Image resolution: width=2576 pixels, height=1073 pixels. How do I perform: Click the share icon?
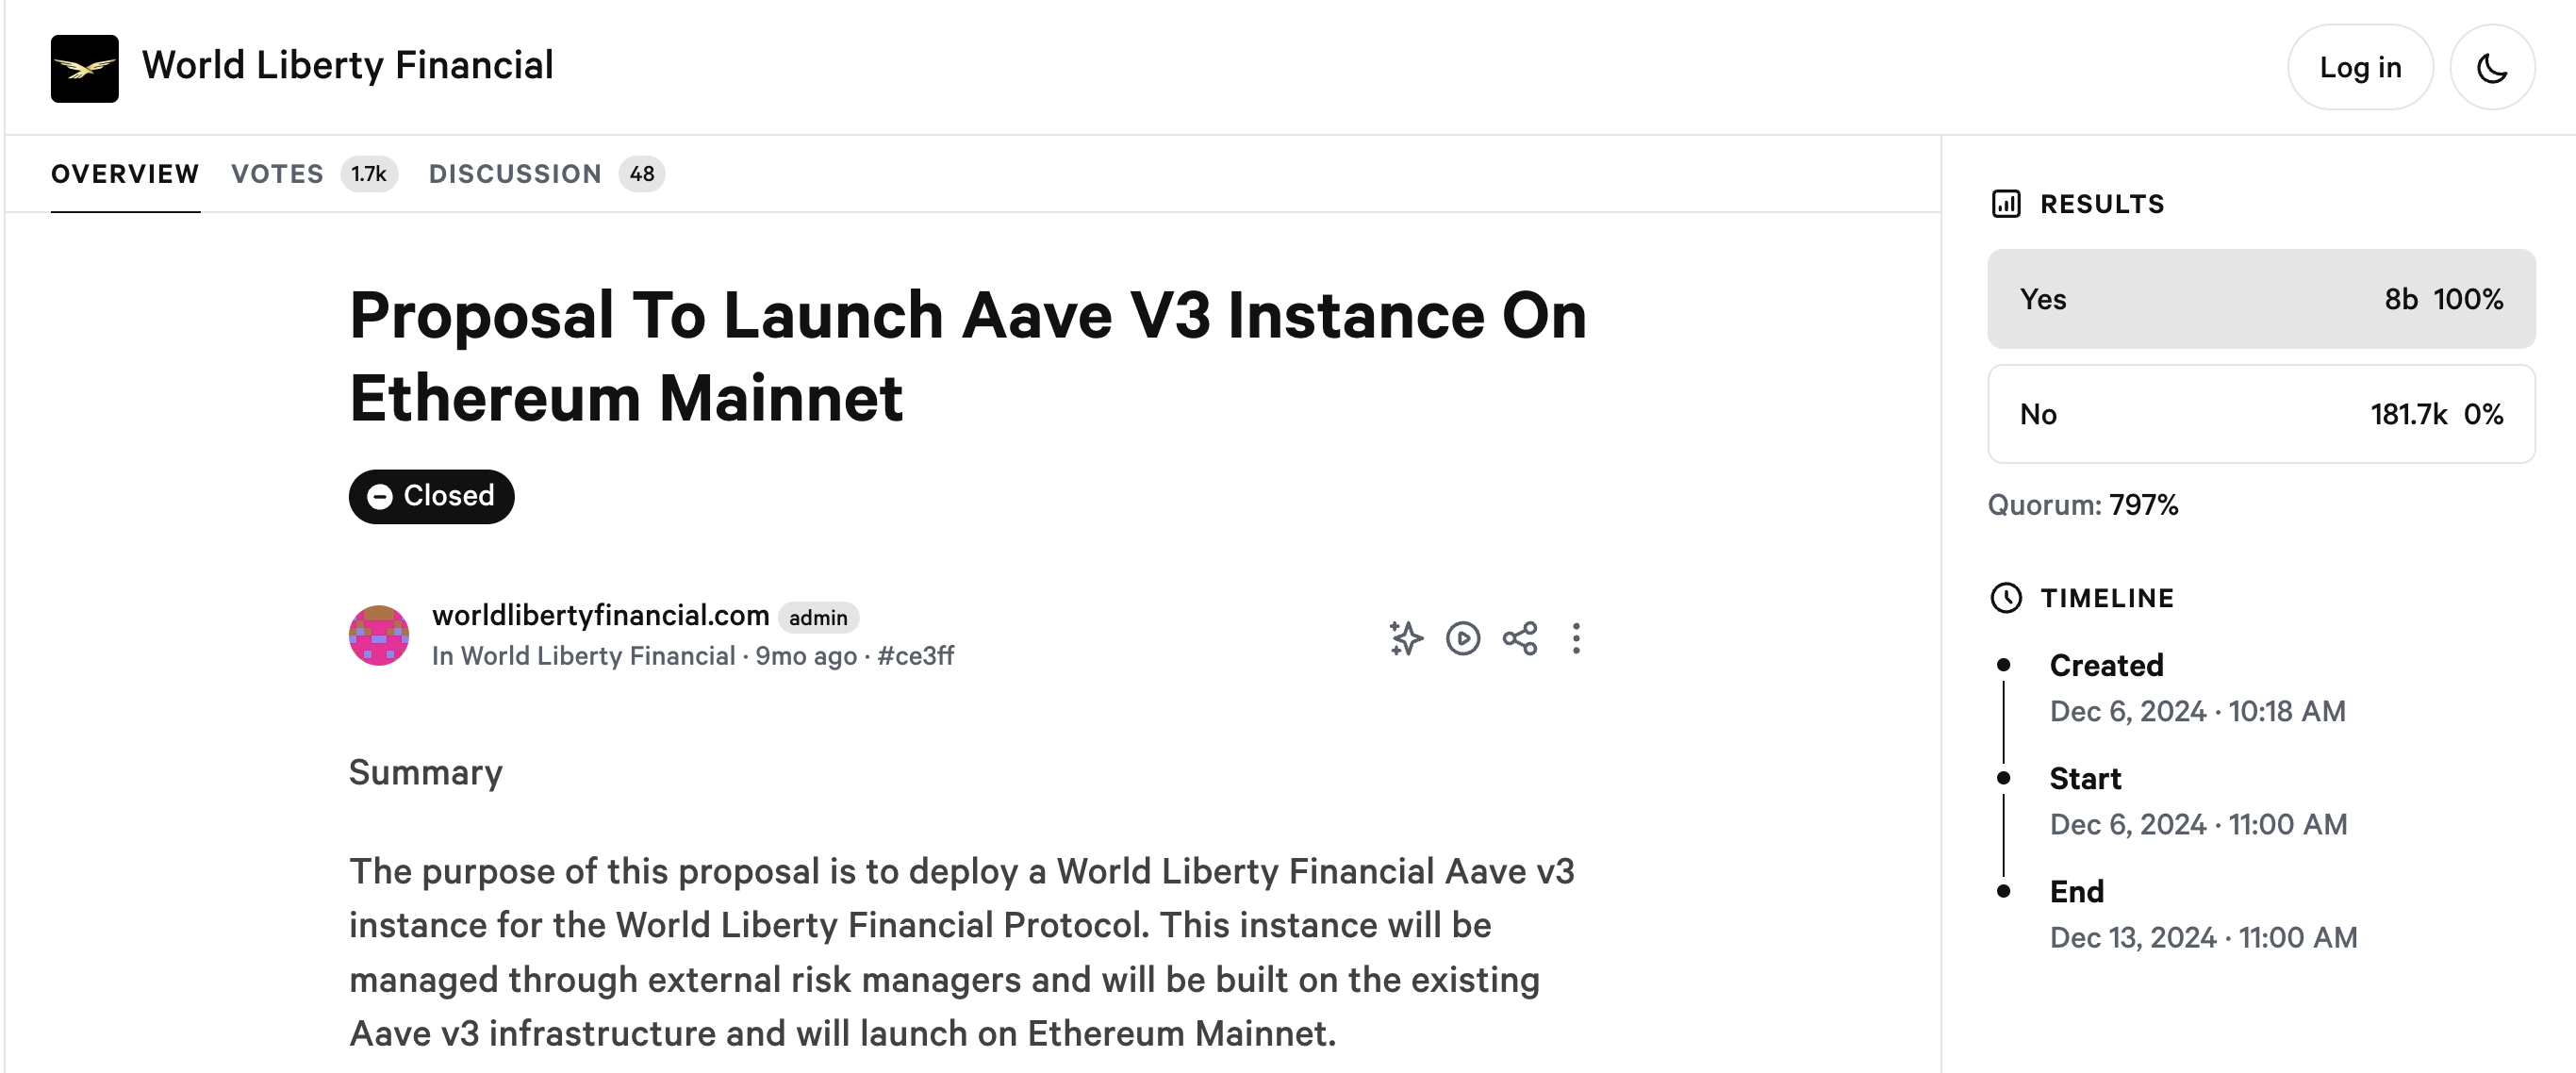(1519, 638)
